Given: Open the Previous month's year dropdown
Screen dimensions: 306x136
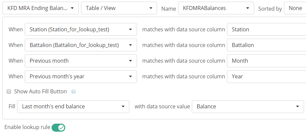Looking at the screenshot, I should tap(81, 76).
